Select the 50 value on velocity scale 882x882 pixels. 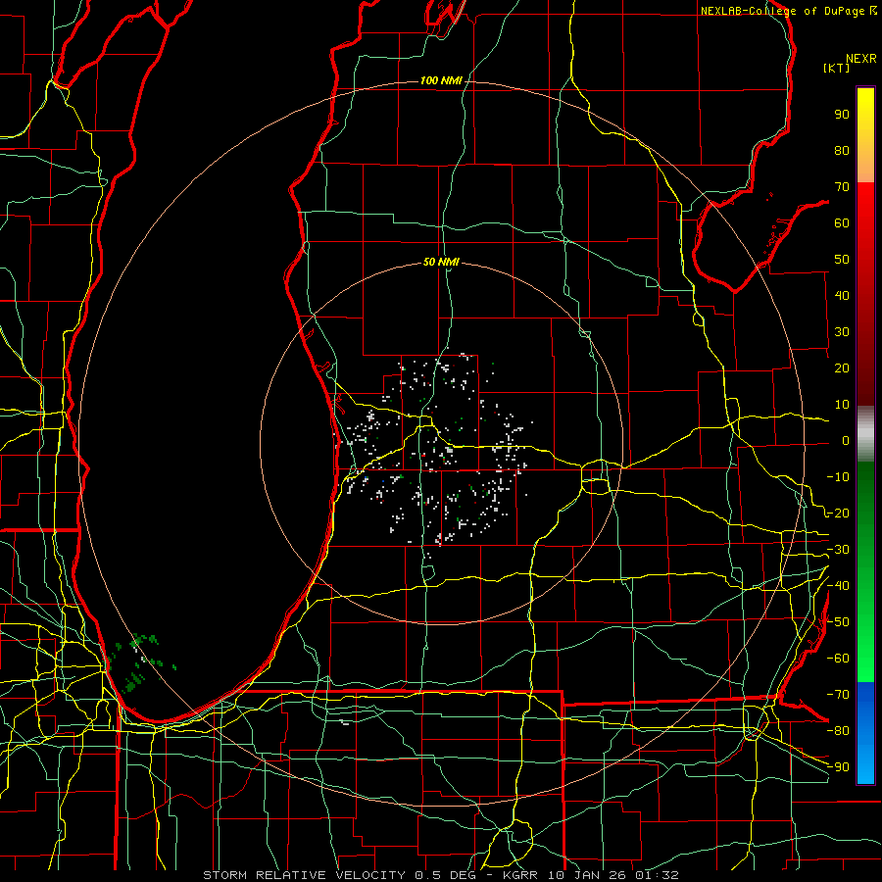[842, 260]
